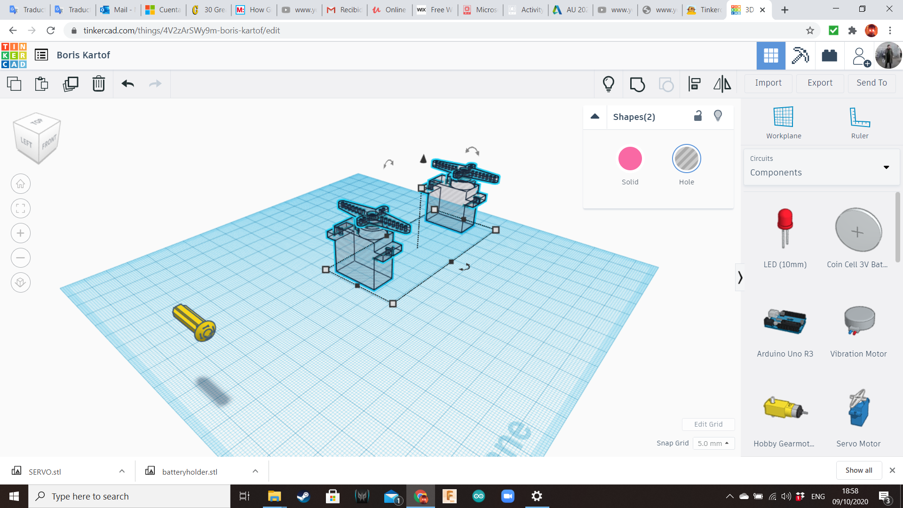Screen dimensions: 903x508
Task: Click the Duplicate and repeat icon
Action: coord(71,84)
